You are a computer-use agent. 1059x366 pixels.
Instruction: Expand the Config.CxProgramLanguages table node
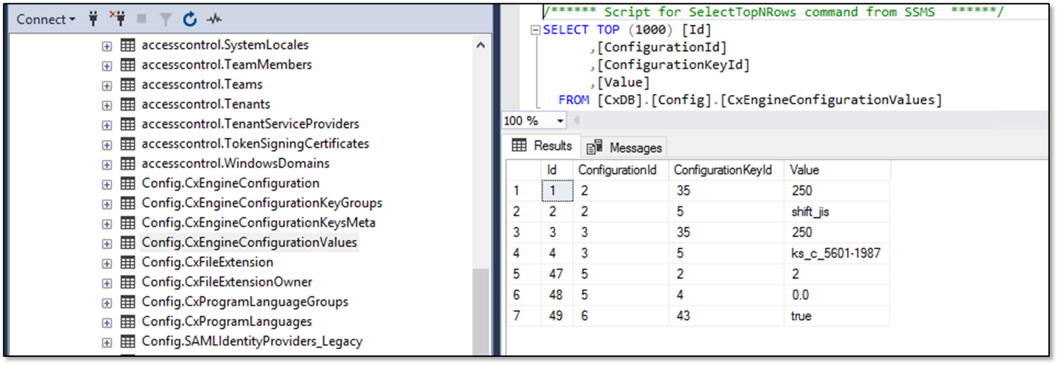(107, 322)
